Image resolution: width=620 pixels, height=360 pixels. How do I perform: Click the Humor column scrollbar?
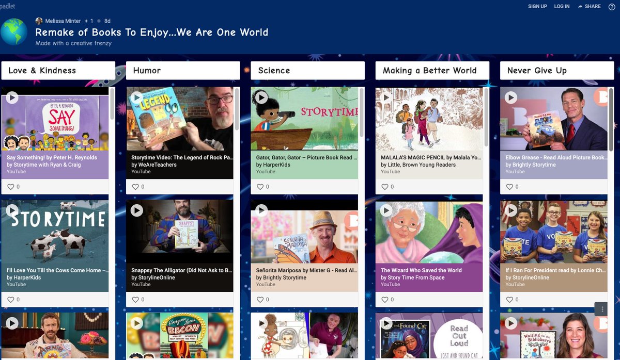tap(237, 108)
